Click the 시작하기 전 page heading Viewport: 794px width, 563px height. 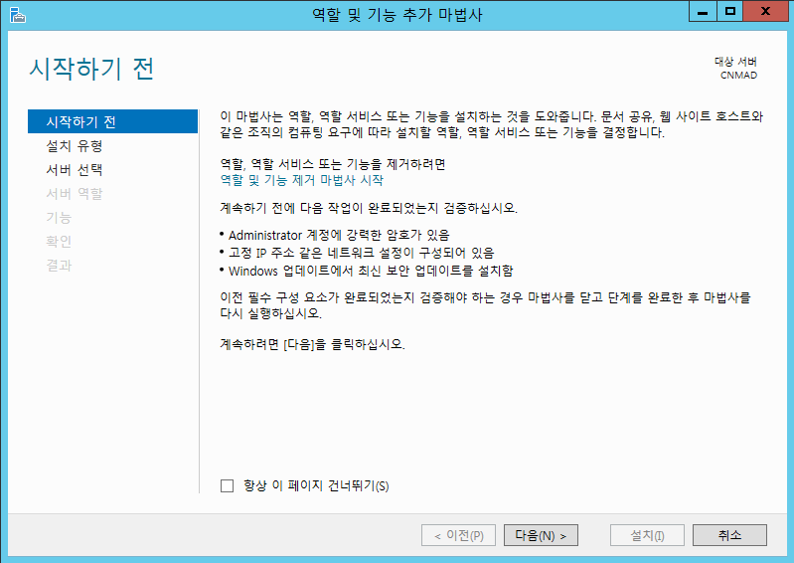91,69
